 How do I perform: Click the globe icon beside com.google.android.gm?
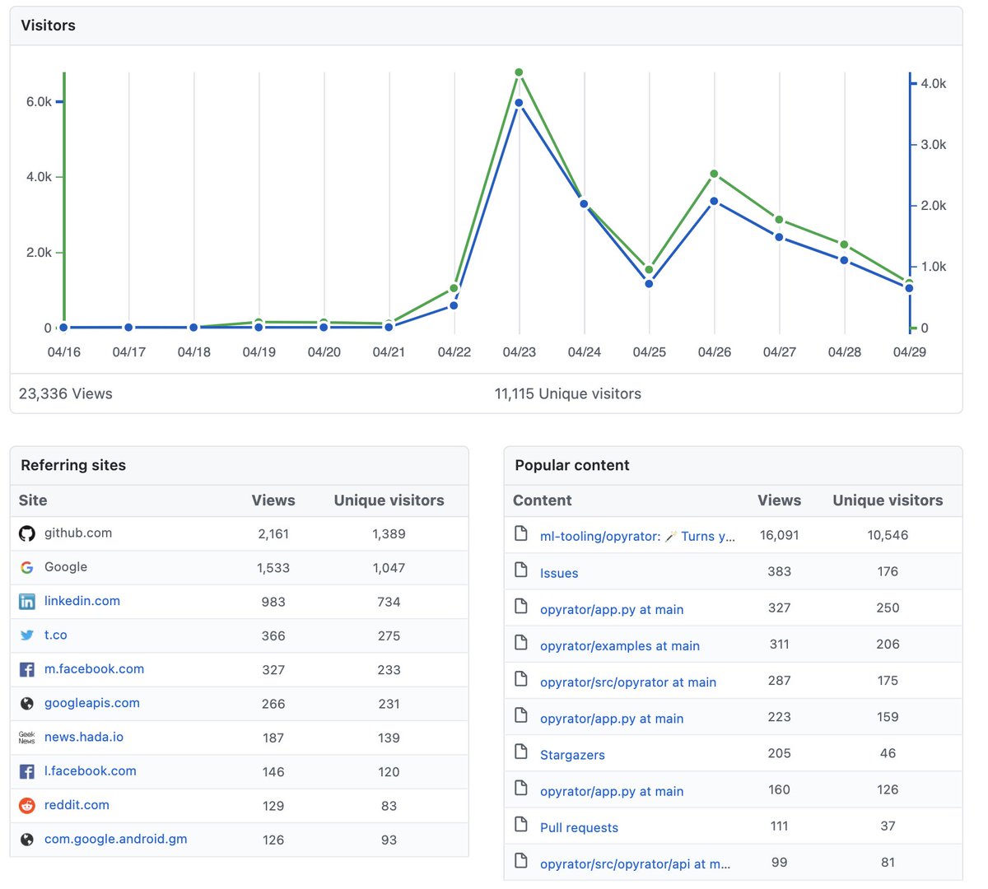[27, 840]
